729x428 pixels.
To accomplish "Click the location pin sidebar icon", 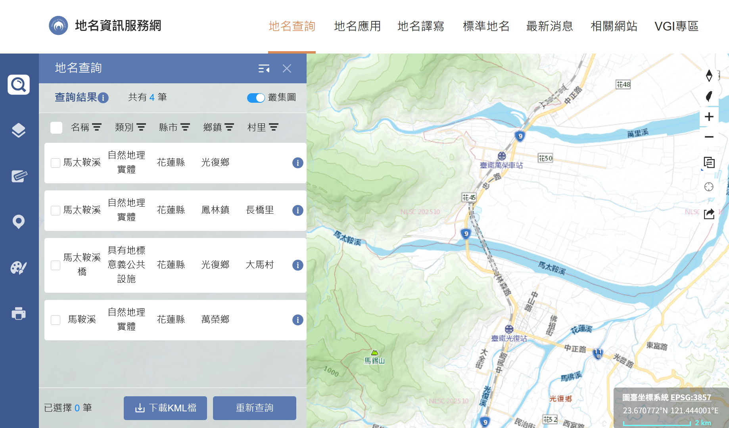I will [19, 222].
